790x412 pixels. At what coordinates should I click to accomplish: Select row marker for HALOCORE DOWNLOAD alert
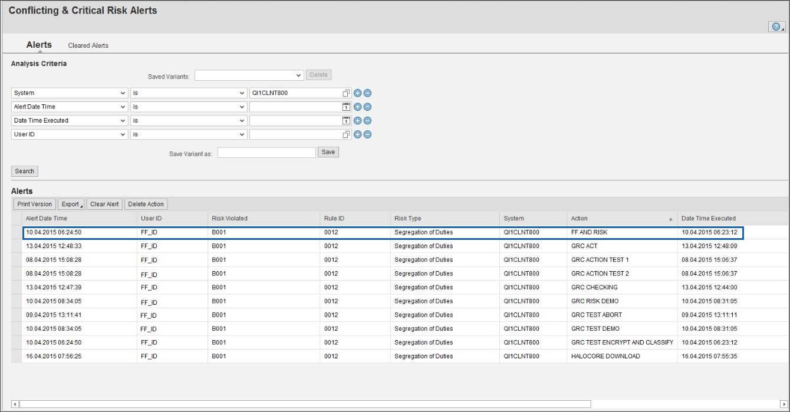tap(17, 356)
